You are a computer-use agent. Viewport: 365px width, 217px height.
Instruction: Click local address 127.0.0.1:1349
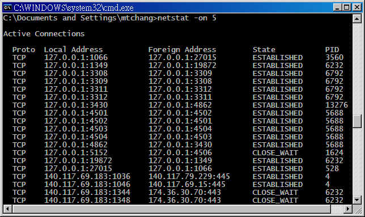76,65
